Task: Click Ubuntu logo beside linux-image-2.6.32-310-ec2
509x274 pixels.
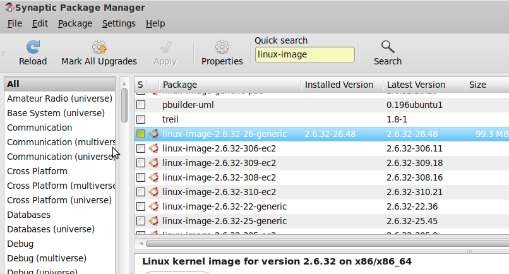Action: (153, 192)
